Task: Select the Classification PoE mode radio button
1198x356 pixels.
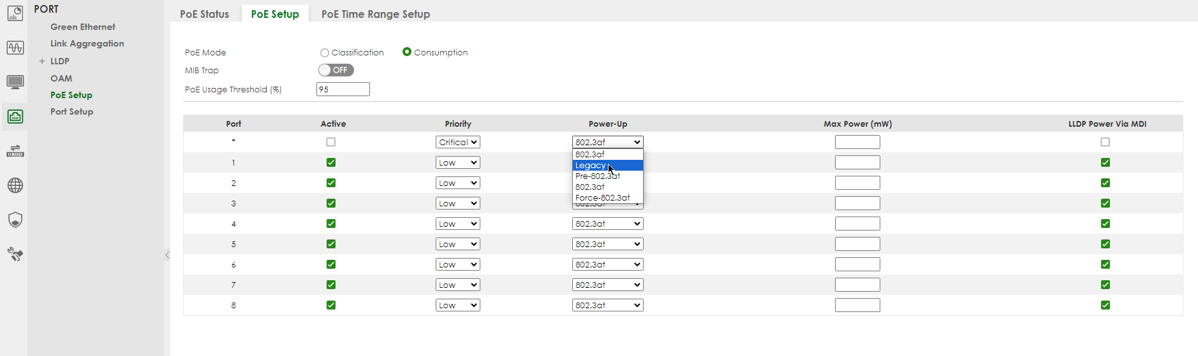Action: click(325, 53)
